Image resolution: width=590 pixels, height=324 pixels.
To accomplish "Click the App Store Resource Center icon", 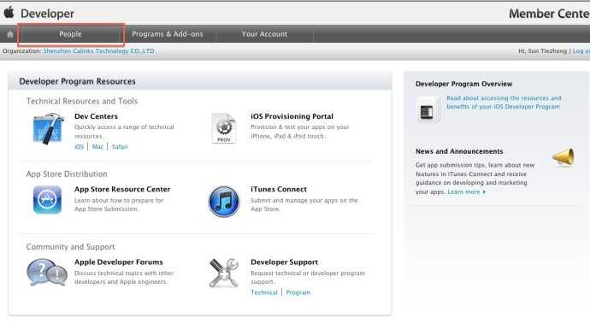I will [x=47, y=200].
